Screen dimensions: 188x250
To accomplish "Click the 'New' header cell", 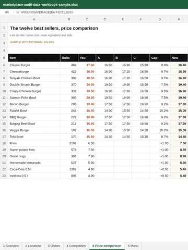I will click(179, 58).
